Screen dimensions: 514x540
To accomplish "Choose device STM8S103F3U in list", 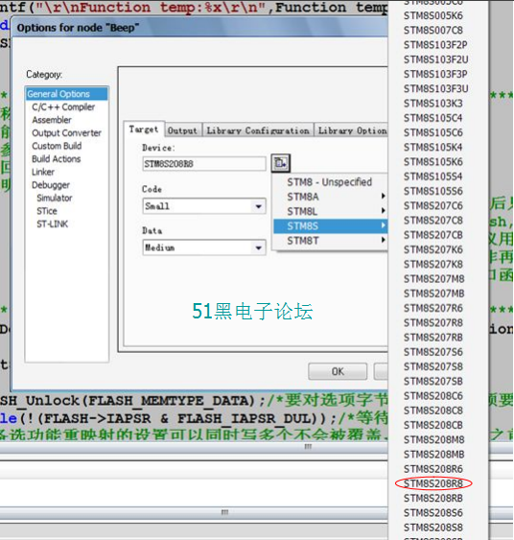I will click(436, 88).
